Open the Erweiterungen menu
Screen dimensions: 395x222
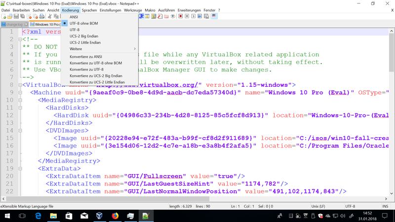[x=189, y=10]
